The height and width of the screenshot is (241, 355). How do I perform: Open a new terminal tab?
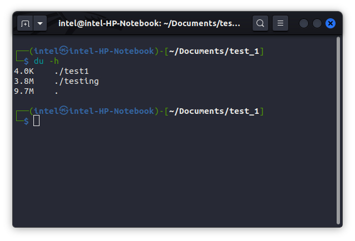25,23
